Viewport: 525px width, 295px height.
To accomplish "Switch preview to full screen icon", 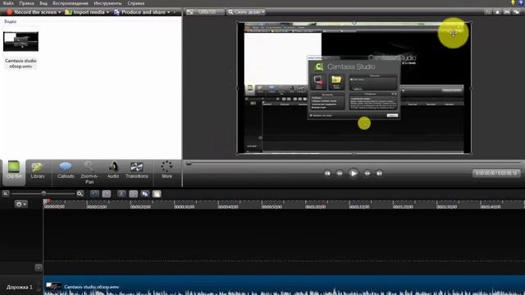I will tap(507, 11).
